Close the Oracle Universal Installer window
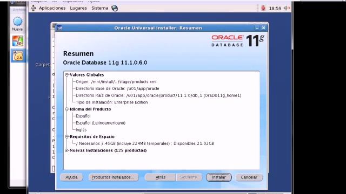The width and height of the screenshot is (346, 194). click(x=263, y=28)
